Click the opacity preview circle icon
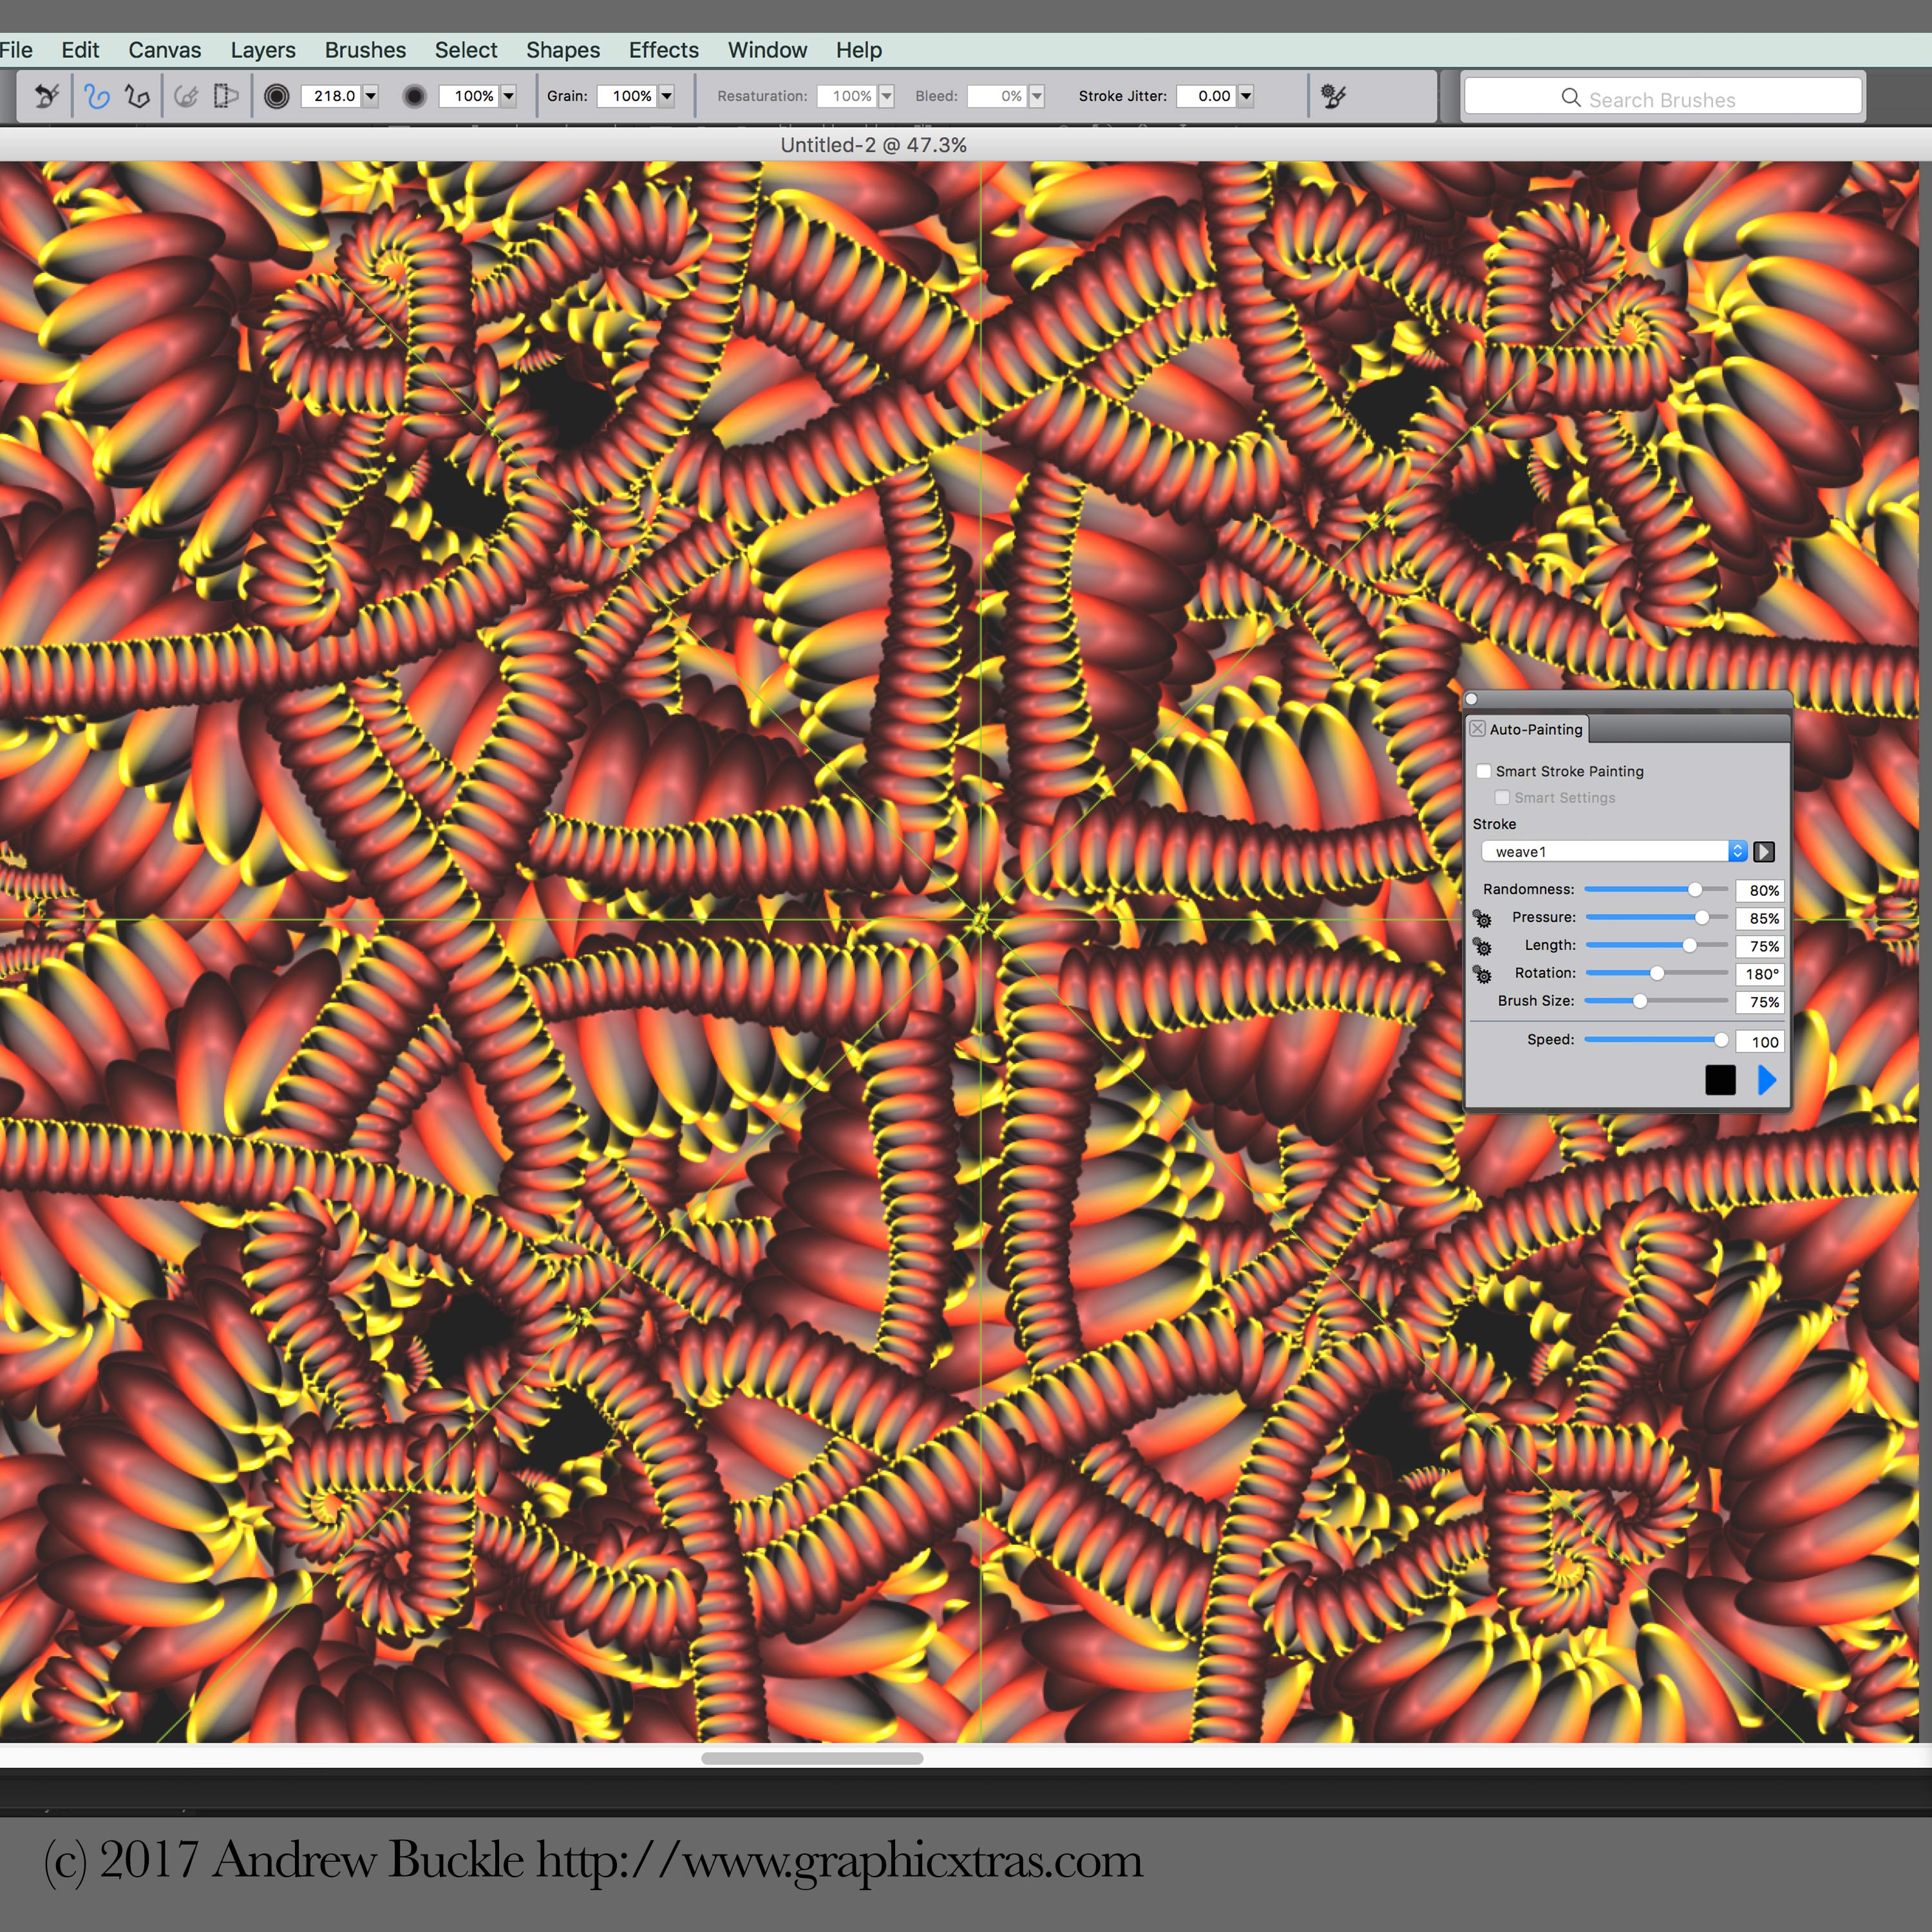This screenshot has width=1932, height=1932. 414,96
